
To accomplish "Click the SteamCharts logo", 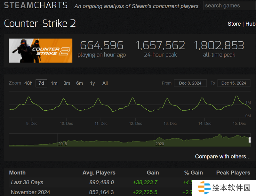I will 36,5.
